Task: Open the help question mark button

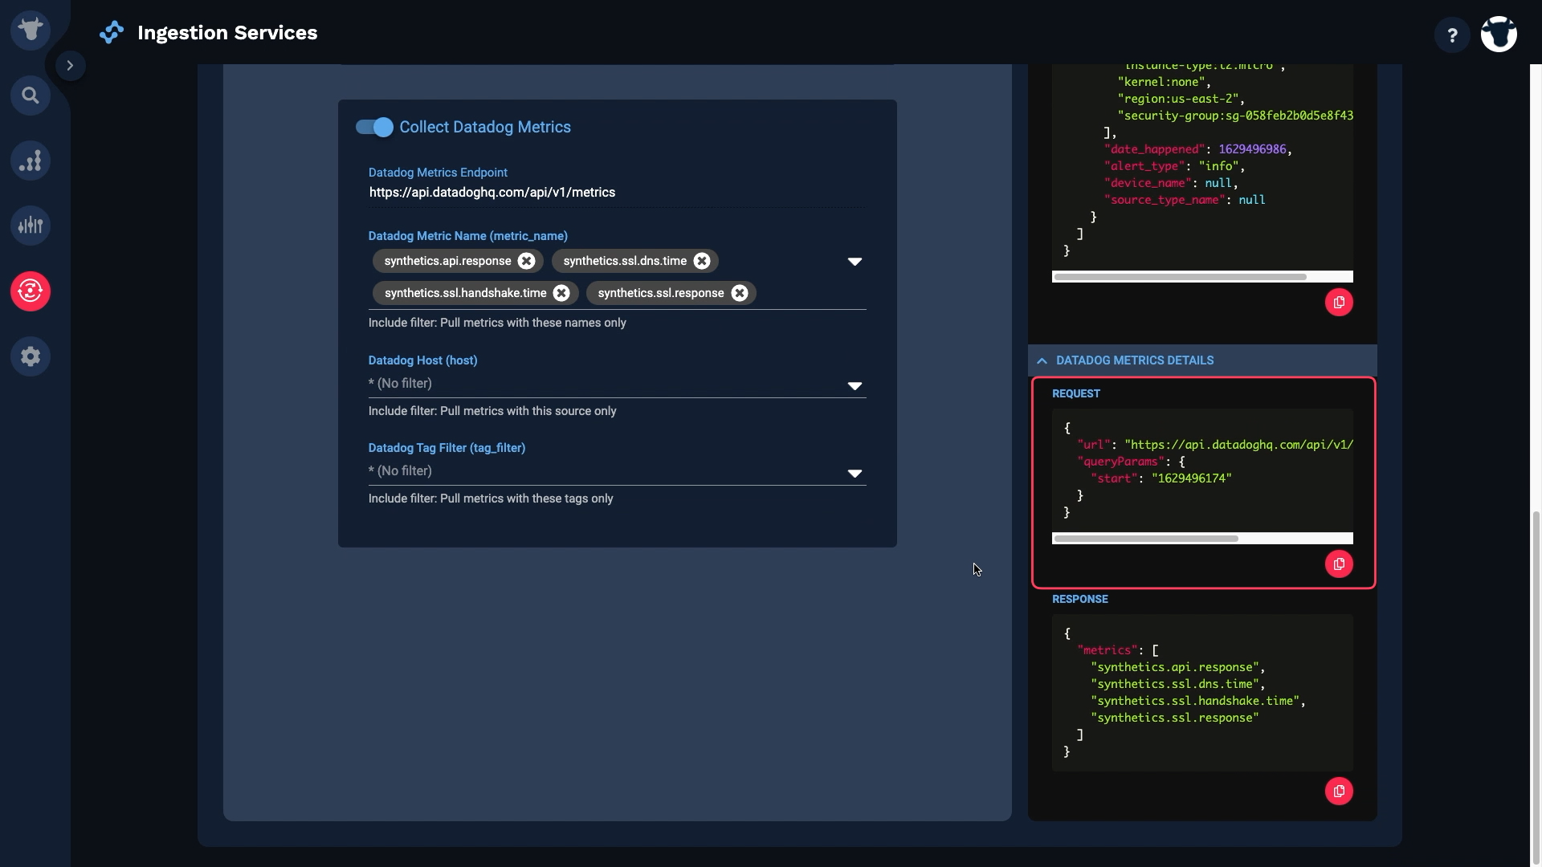Action: [1452, 35]
